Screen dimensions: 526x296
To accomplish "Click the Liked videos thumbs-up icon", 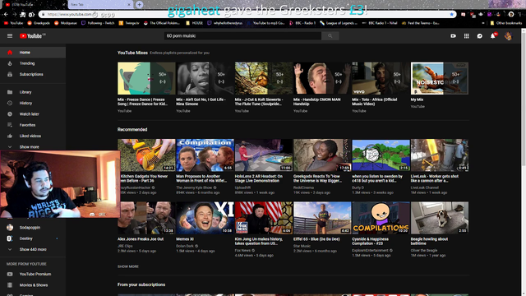I will click(x=10, y=136).
